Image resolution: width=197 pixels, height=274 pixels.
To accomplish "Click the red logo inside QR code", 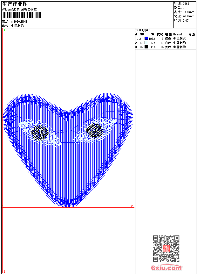I will tap(166, 249).
